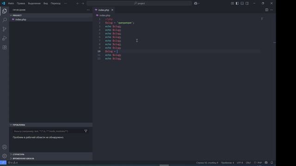The width and height of the screenshot is (296, 166).
Task: Select index.php in the Explorer tree
Action: tap(51, 19)
